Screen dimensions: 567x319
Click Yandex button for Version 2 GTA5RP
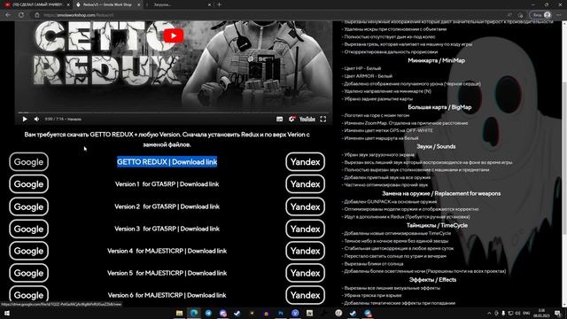coord(305,206)
